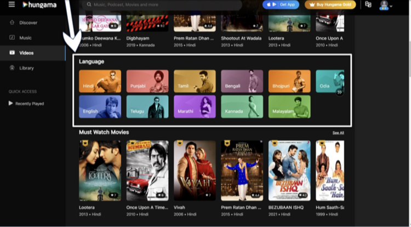Choose Kannada language tile
The image size is (411, 227).
(242, 107)
